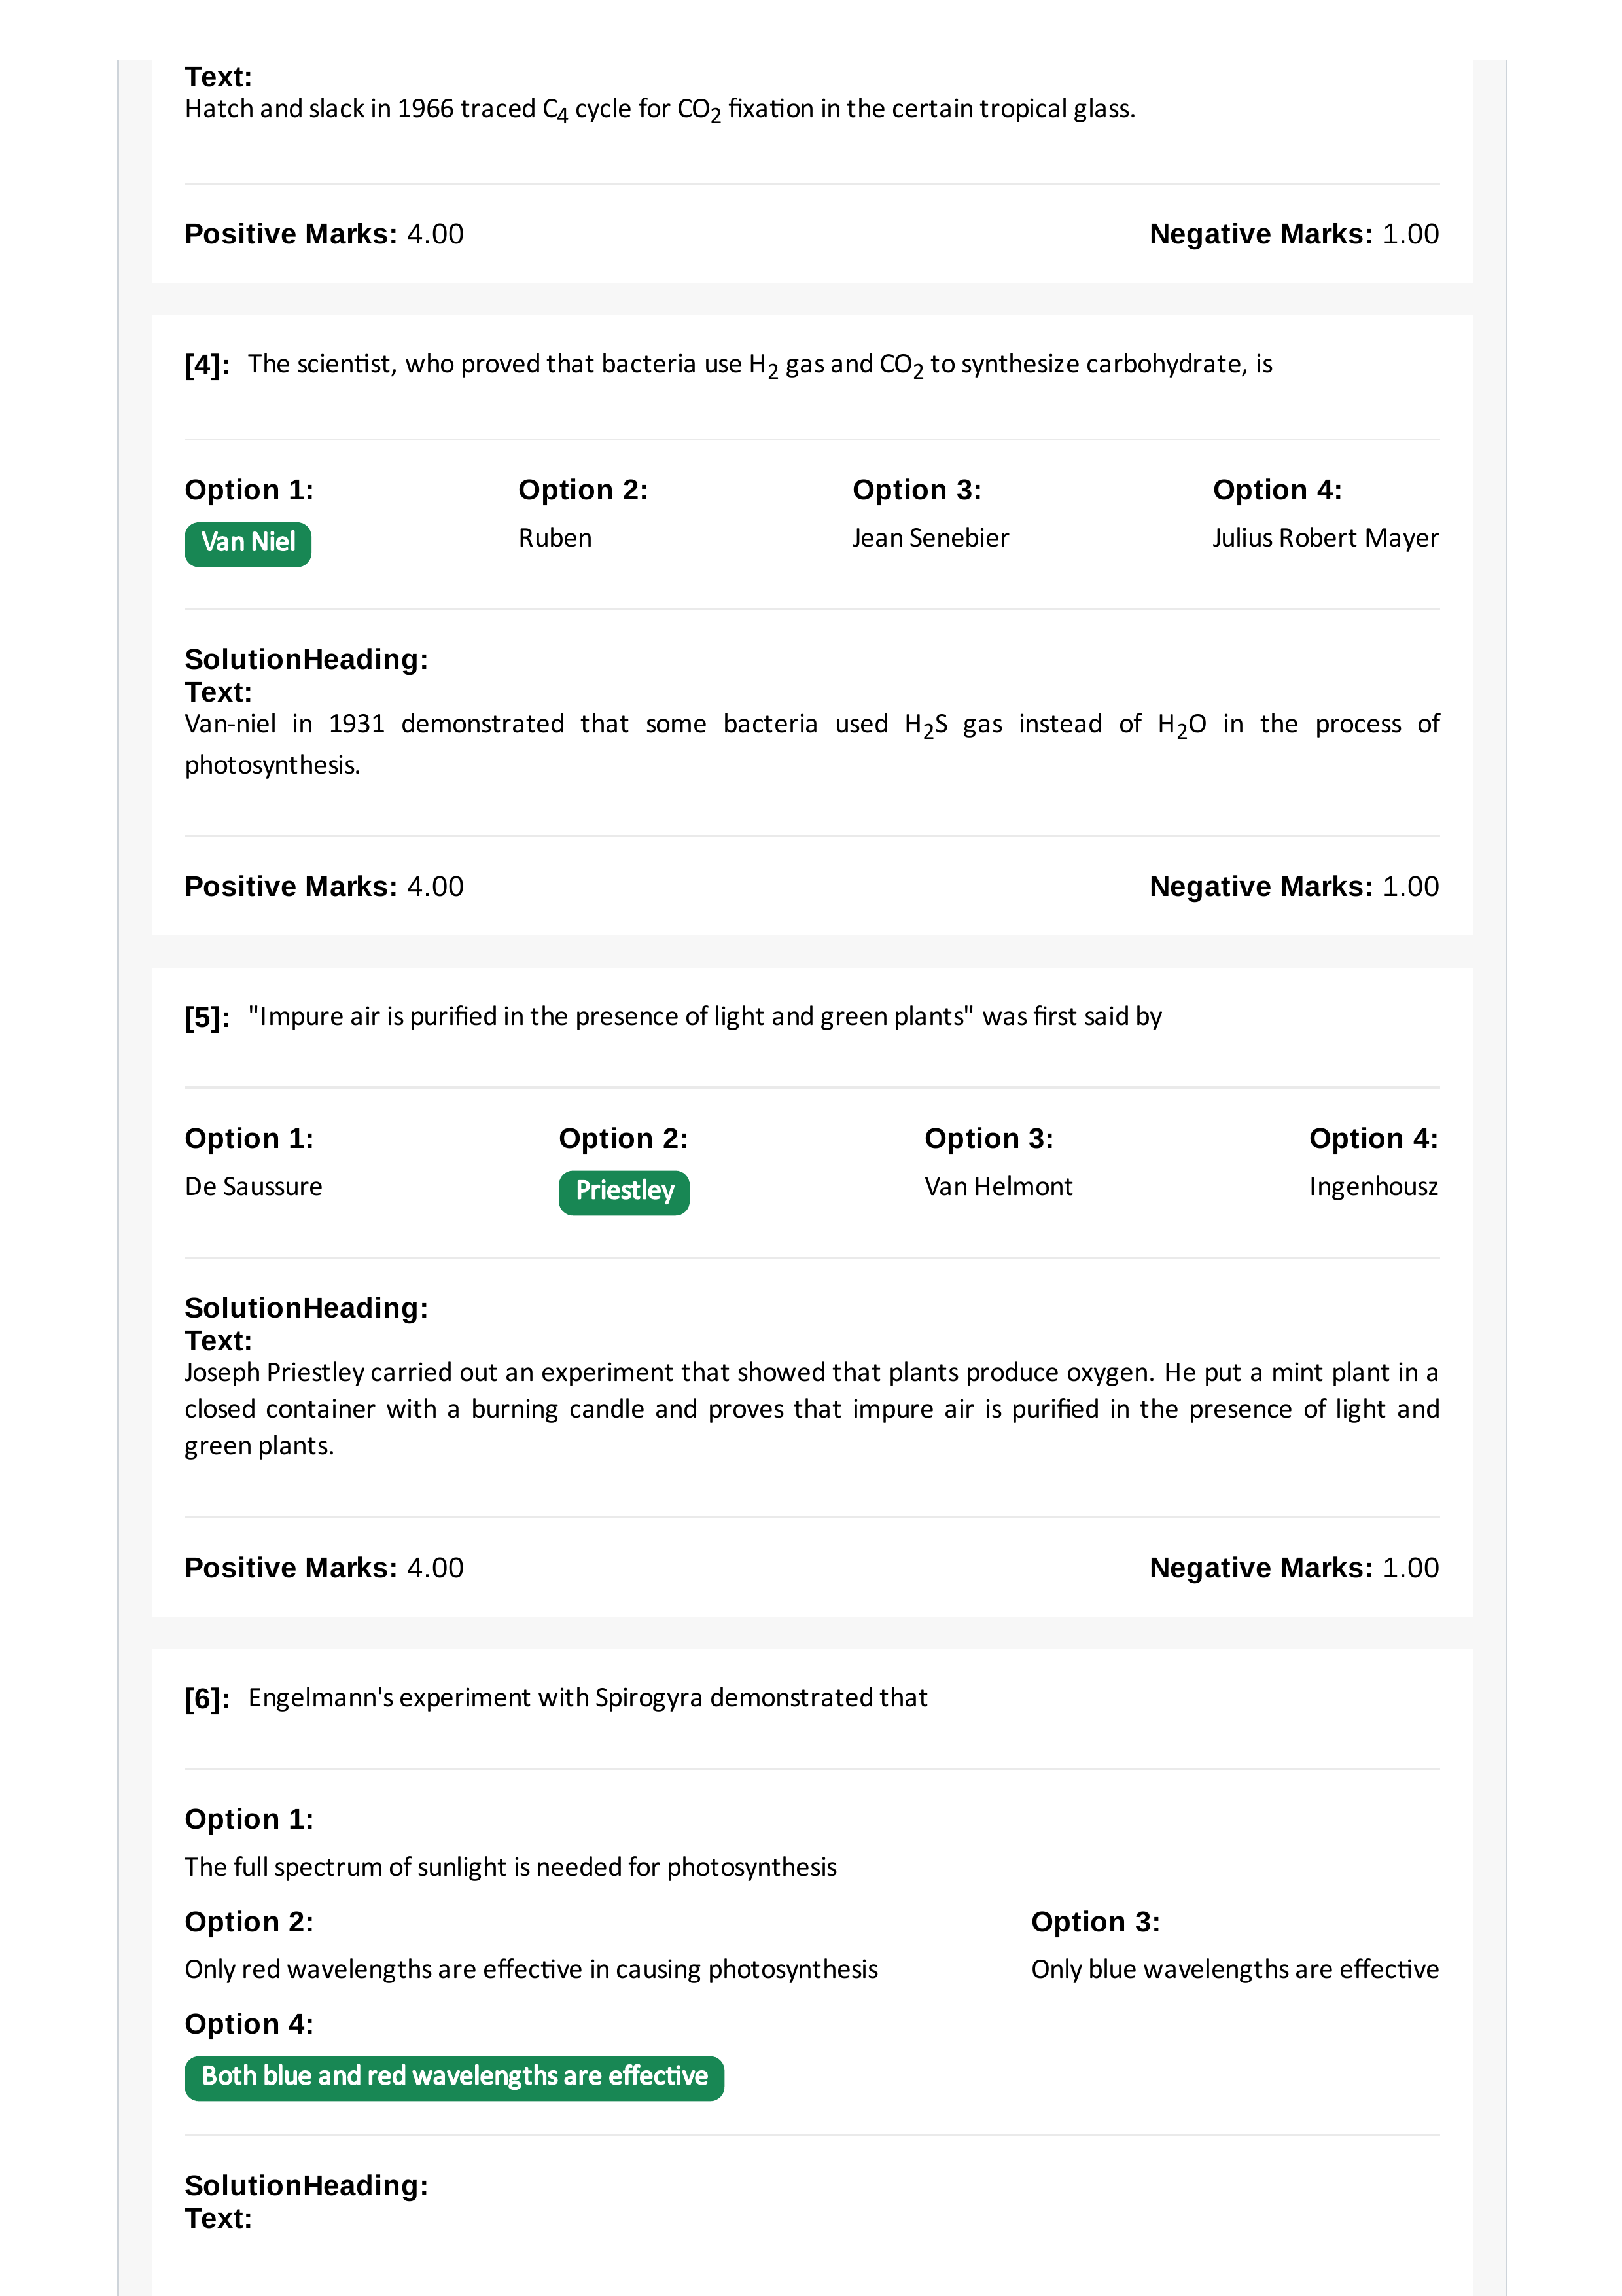Click question number [6] label

point(207,1698)
